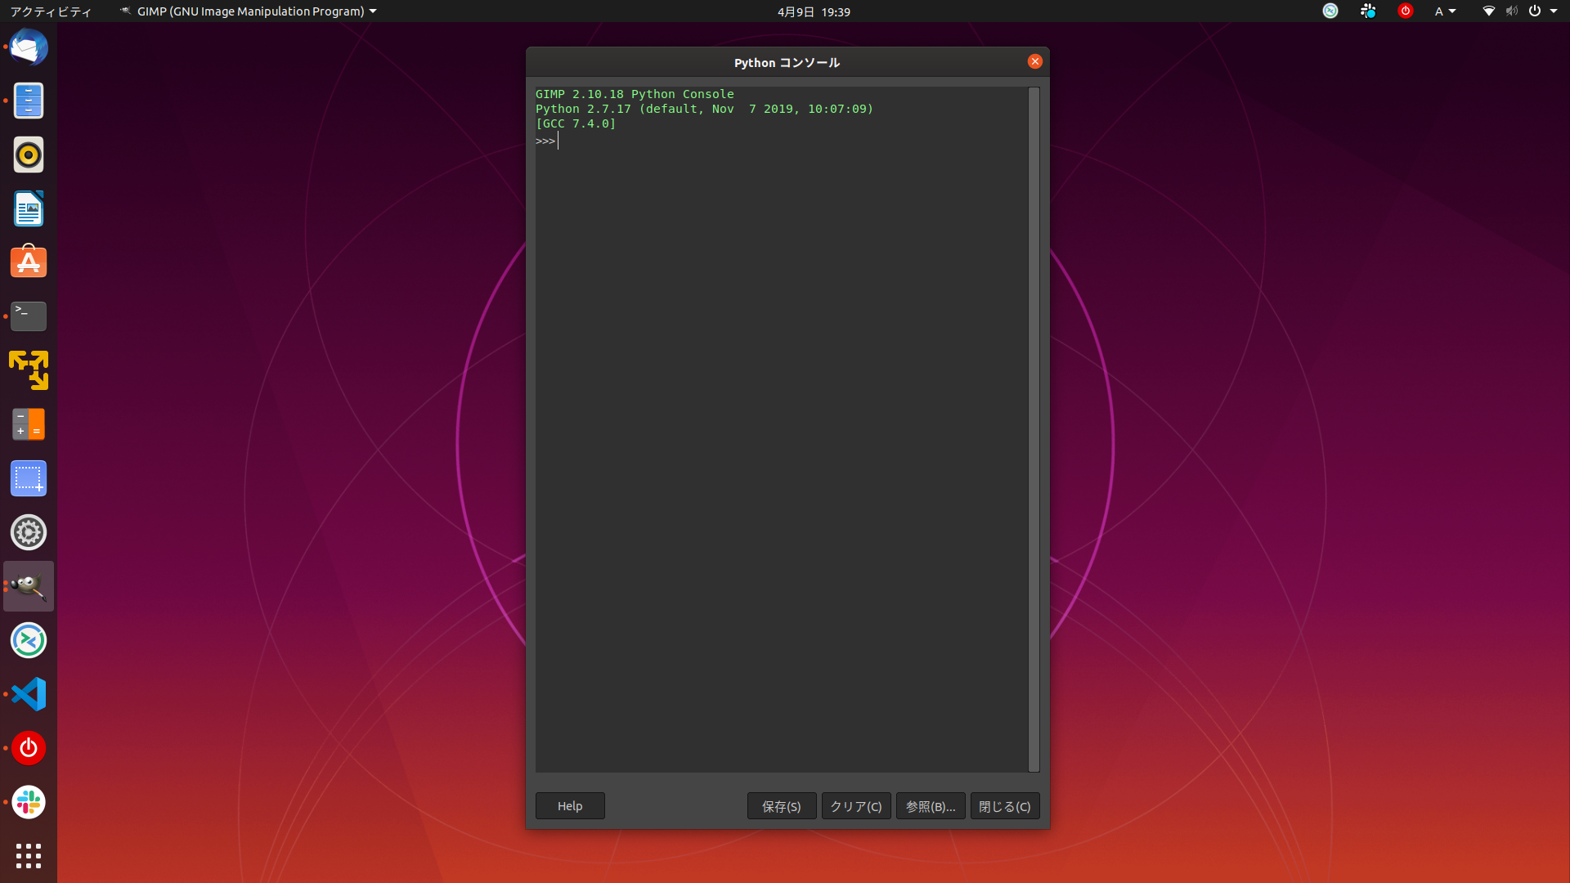Open Rhythmbox music player icon

(29, 155)
